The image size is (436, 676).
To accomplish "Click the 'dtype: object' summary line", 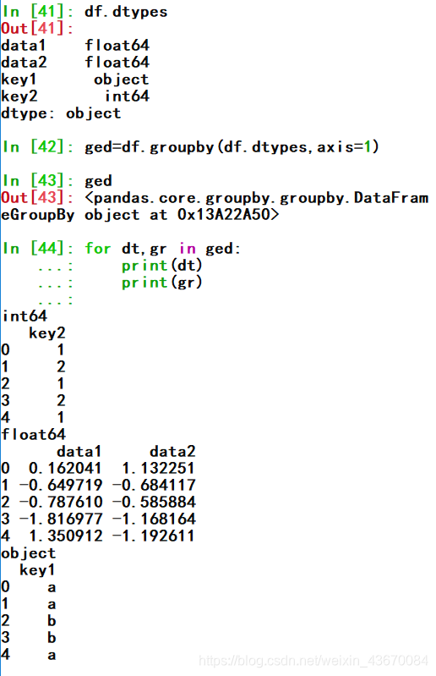I will click(61, 113).
